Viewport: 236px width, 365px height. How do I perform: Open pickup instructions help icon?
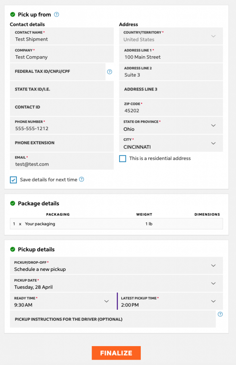220,314
